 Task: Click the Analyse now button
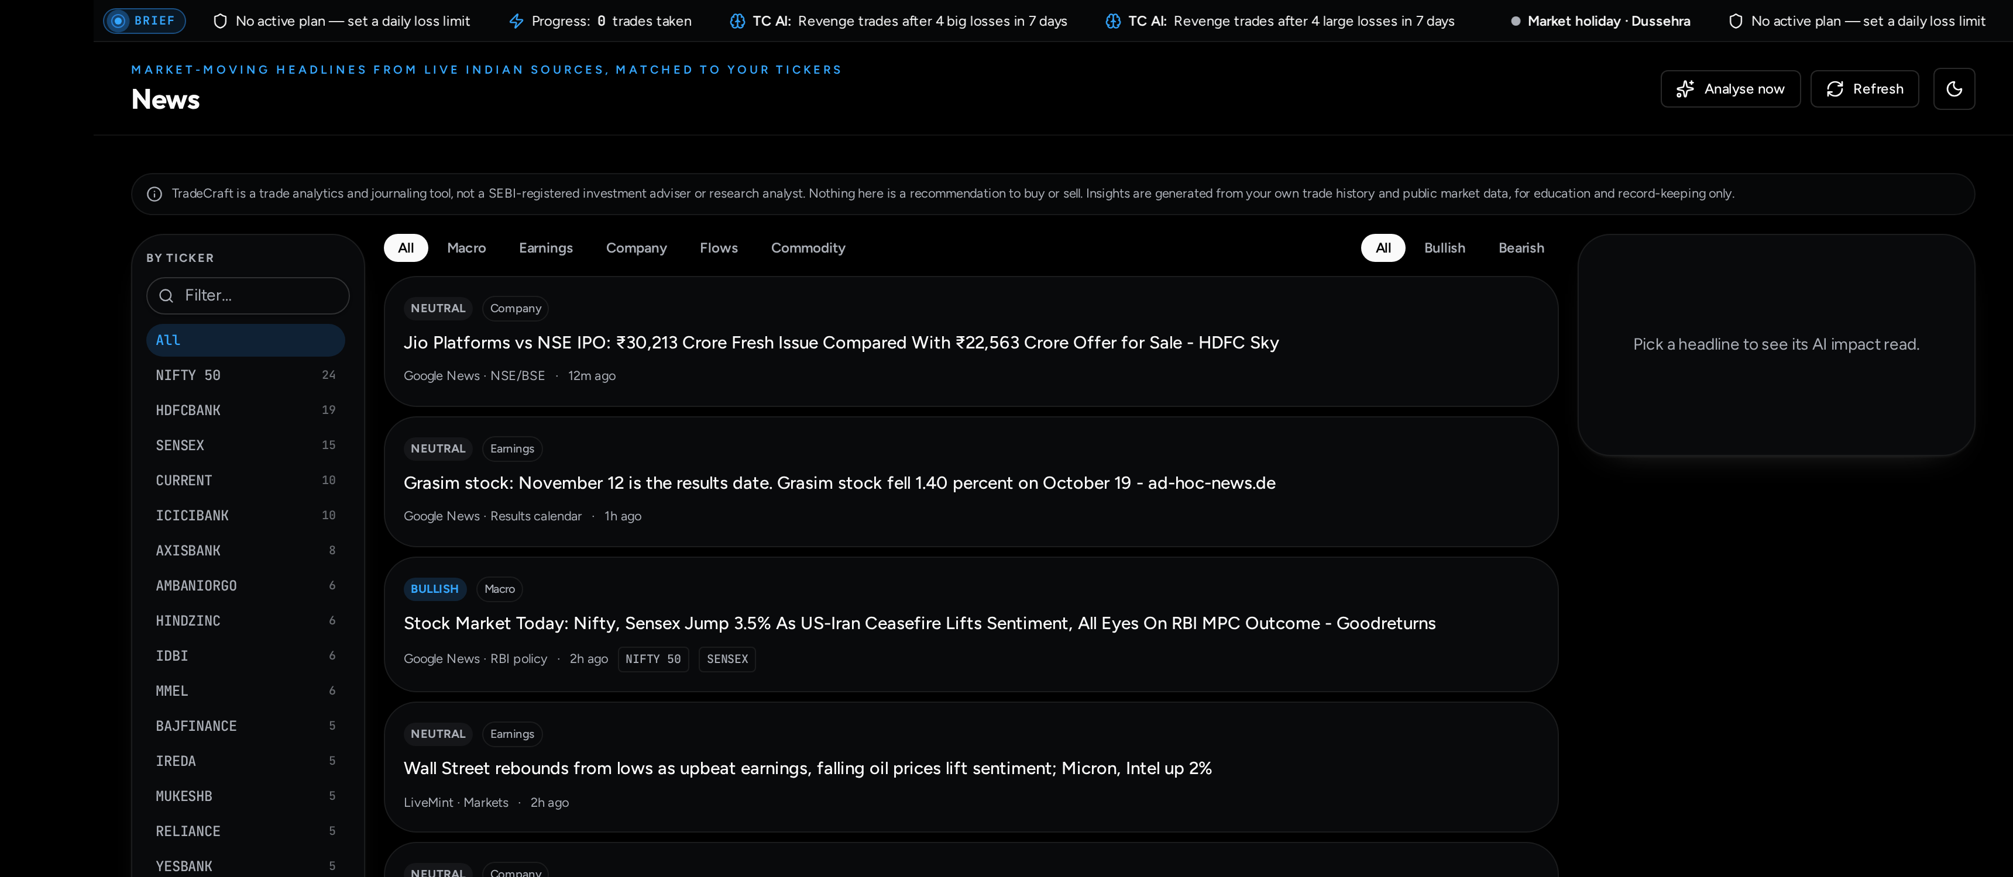[1730, 89]
